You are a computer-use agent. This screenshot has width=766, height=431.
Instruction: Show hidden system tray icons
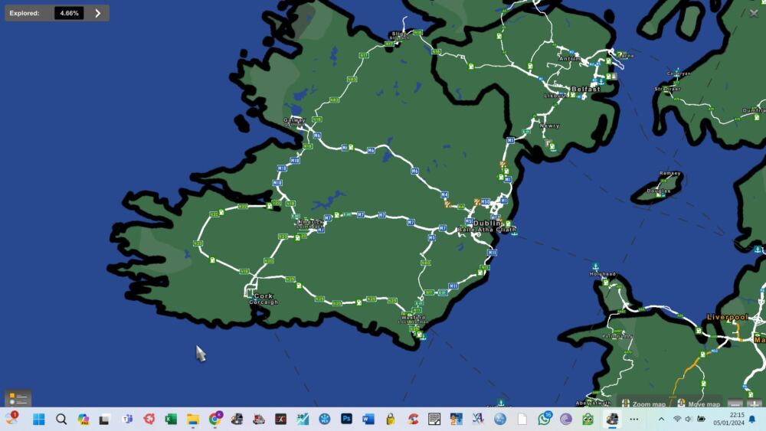click(x=661, y=419)
